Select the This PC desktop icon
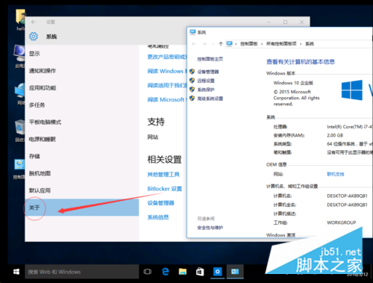This screenshot has width=373, height=283. point(19,56)
